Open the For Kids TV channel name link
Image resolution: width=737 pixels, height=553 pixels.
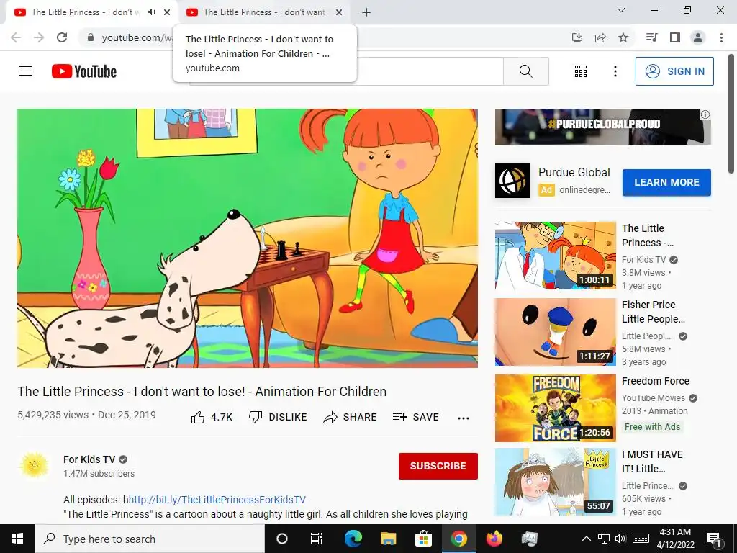pyautogui.click(x=89, y=459)
